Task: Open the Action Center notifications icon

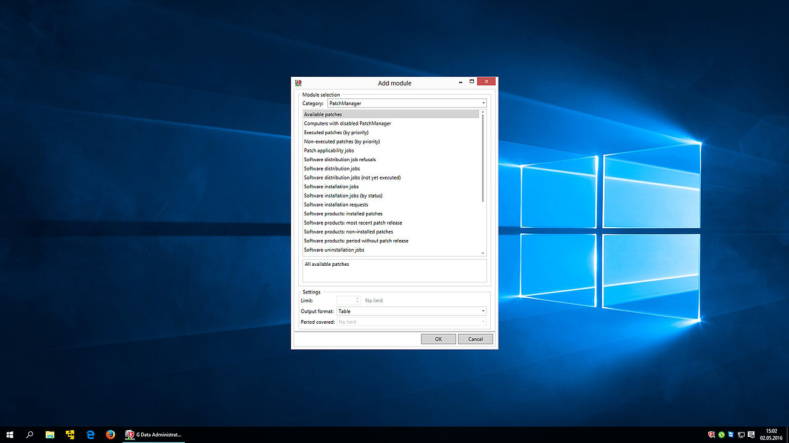Action: pyautogui.click(x=751, y=434)
